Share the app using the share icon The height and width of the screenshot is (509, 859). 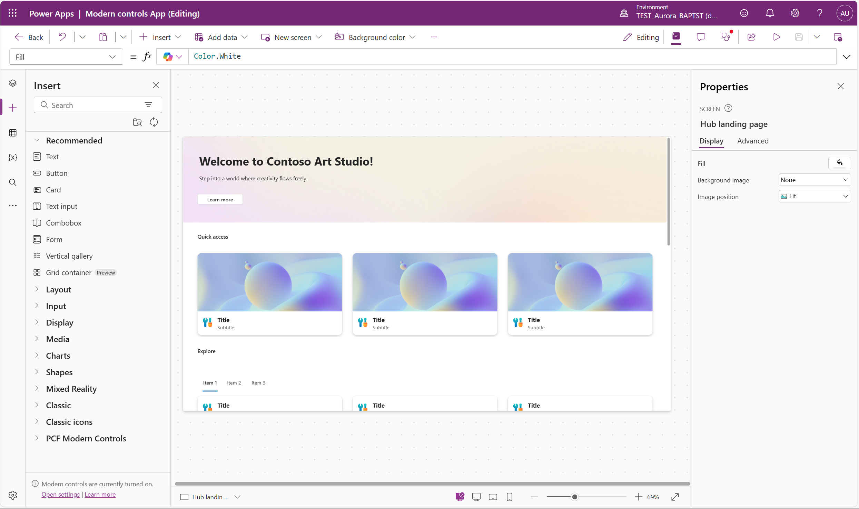tap(752, 37)
